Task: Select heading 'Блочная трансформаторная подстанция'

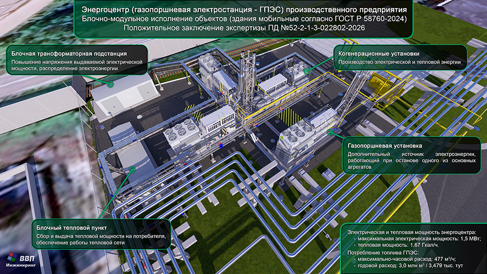Action: (x=69, y=54)
